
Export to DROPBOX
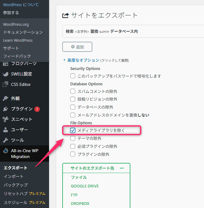80,203
